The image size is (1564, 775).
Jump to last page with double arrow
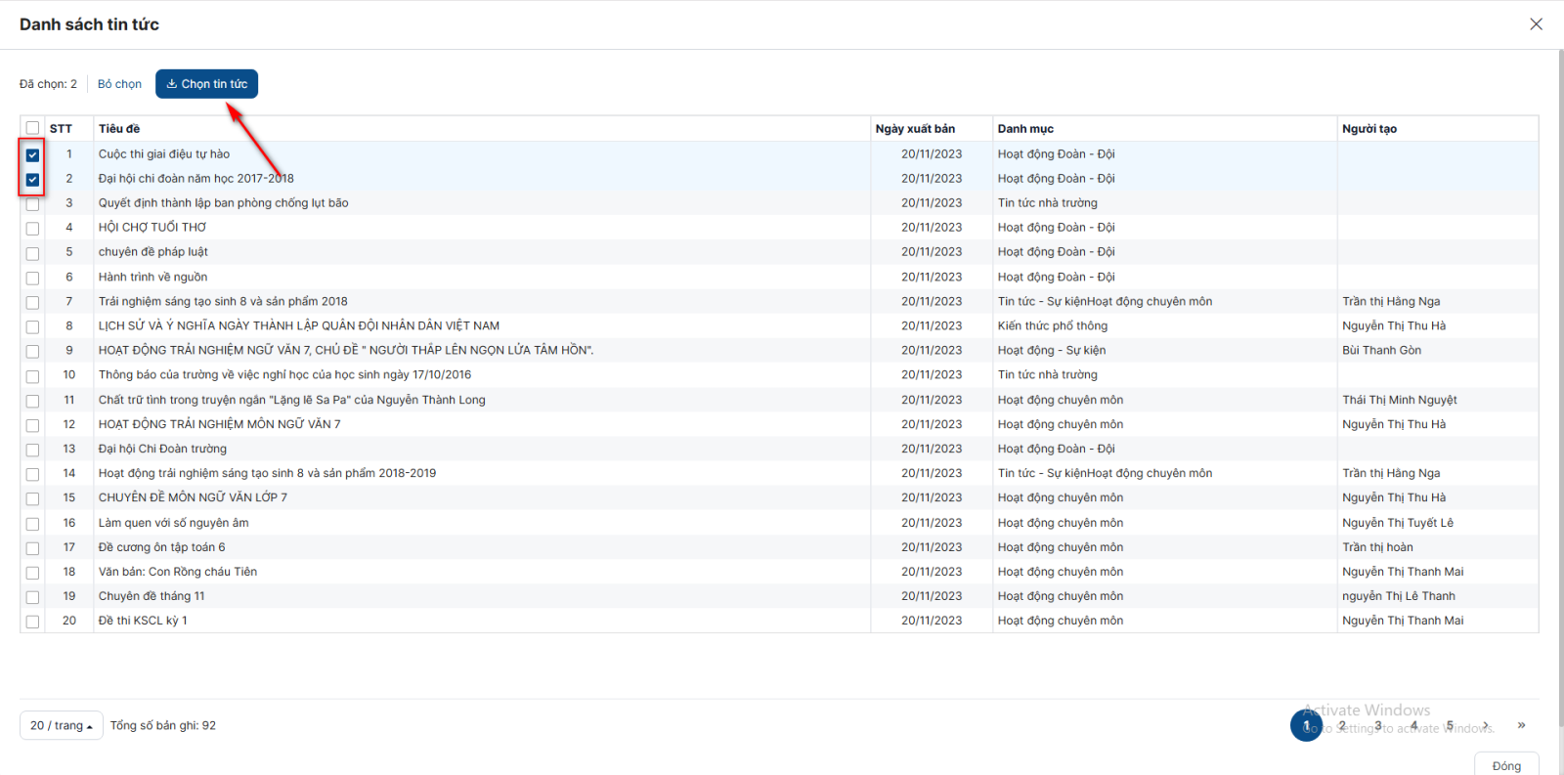pos(1521,725)
